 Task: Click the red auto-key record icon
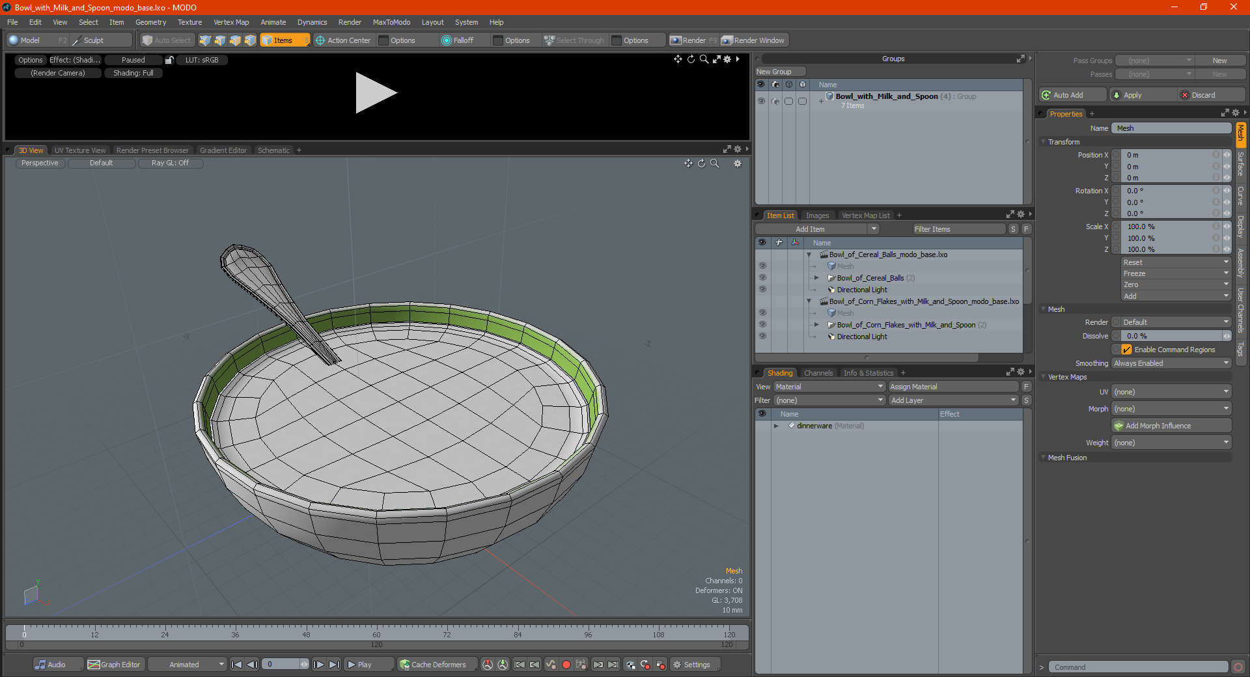click(x=566, y=665)
